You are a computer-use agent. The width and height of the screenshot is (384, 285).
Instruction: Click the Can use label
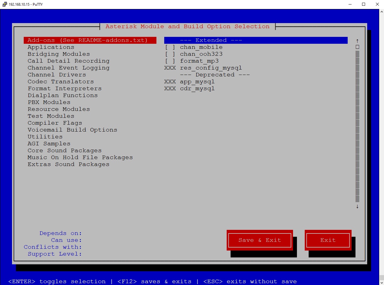point(67,240)
